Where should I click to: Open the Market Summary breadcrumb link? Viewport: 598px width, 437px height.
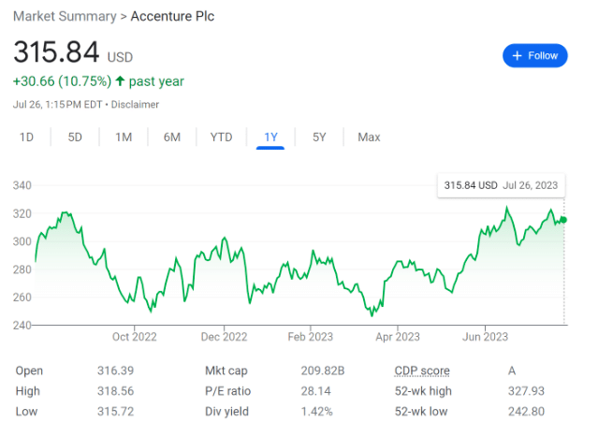[65, 17]
